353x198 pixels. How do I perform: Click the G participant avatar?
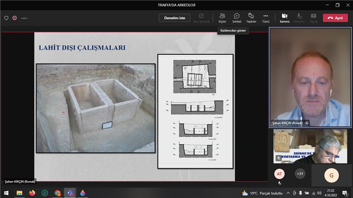[x=331, y=175]
